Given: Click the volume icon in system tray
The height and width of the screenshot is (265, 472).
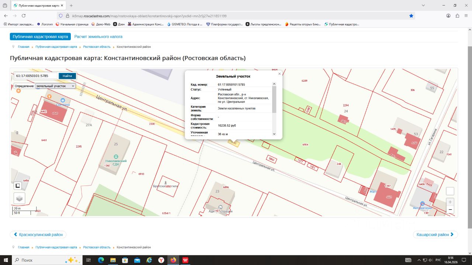Looking at the screenshot, I should 431,260.
